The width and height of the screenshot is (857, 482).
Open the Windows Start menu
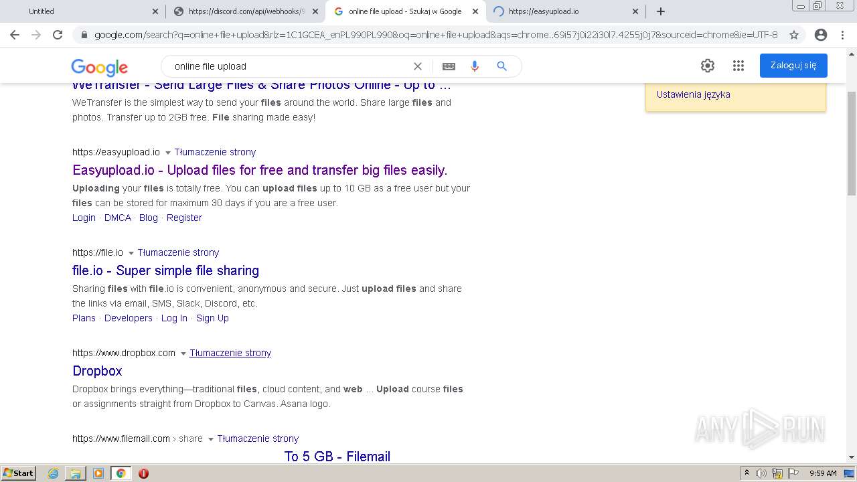(19, 473)
